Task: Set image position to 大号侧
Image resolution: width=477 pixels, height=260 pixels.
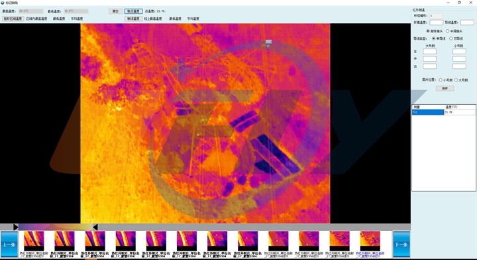Action: tap(456, 80)
